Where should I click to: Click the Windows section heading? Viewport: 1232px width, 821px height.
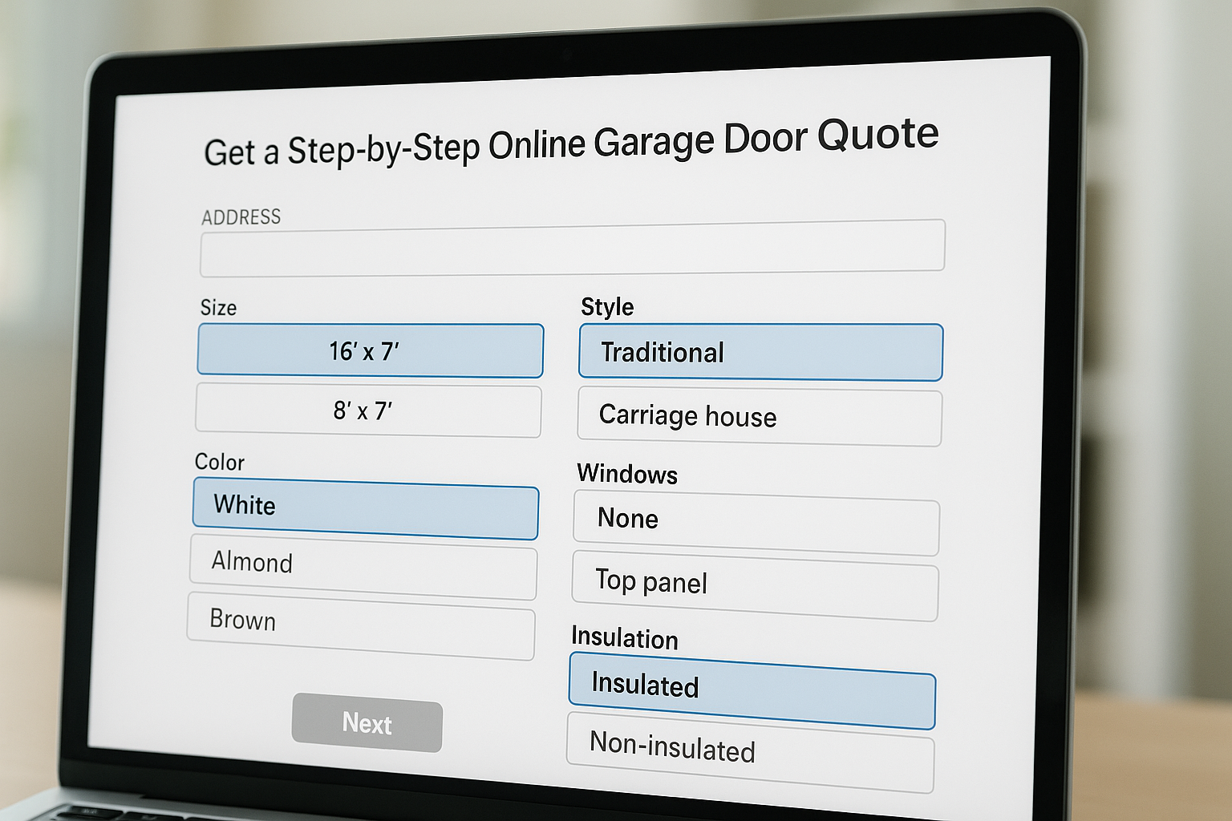coord(627,474)
